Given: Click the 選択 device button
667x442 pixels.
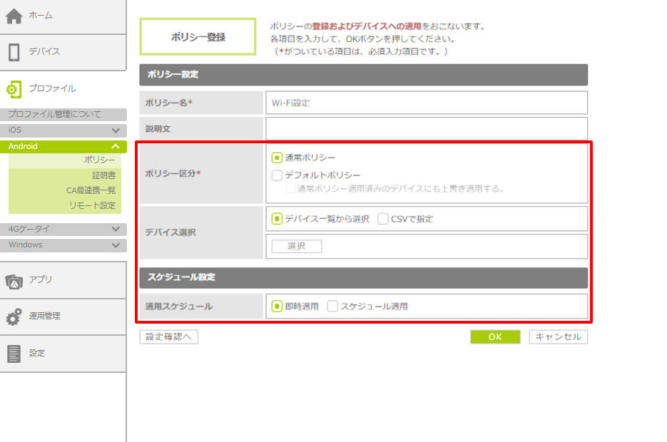Looking at the screenshot, I should 296,247.
